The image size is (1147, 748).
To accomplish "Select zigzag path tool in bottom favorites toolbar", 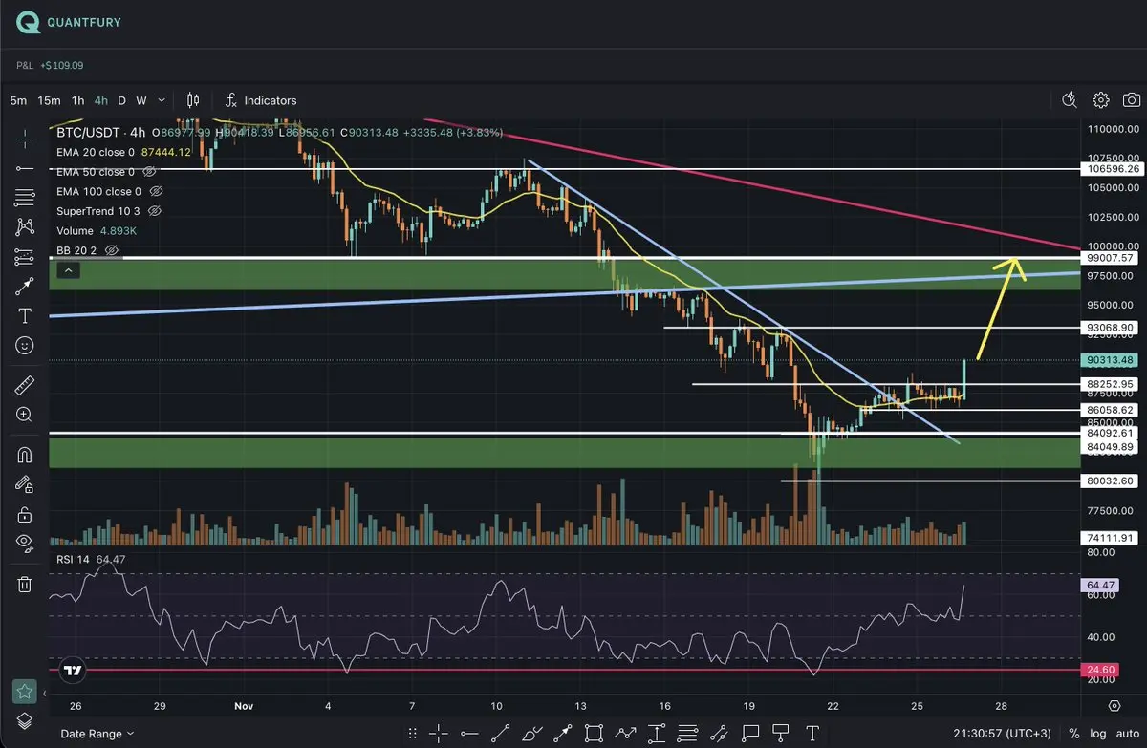I will 625,733.
